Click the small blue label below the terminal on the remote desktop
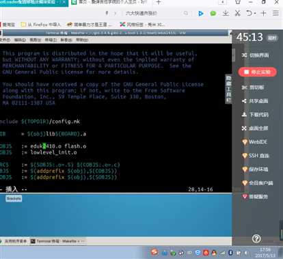 14,198
